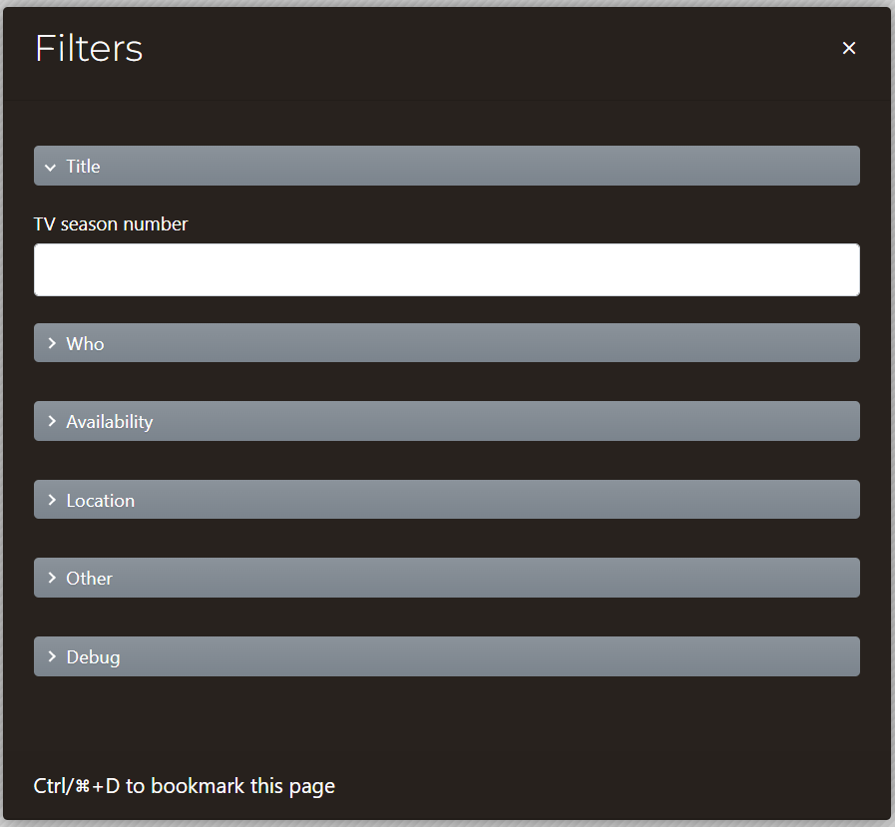Click the chevron arrow beside Who
895x827 pixels.
click(52, 343)
